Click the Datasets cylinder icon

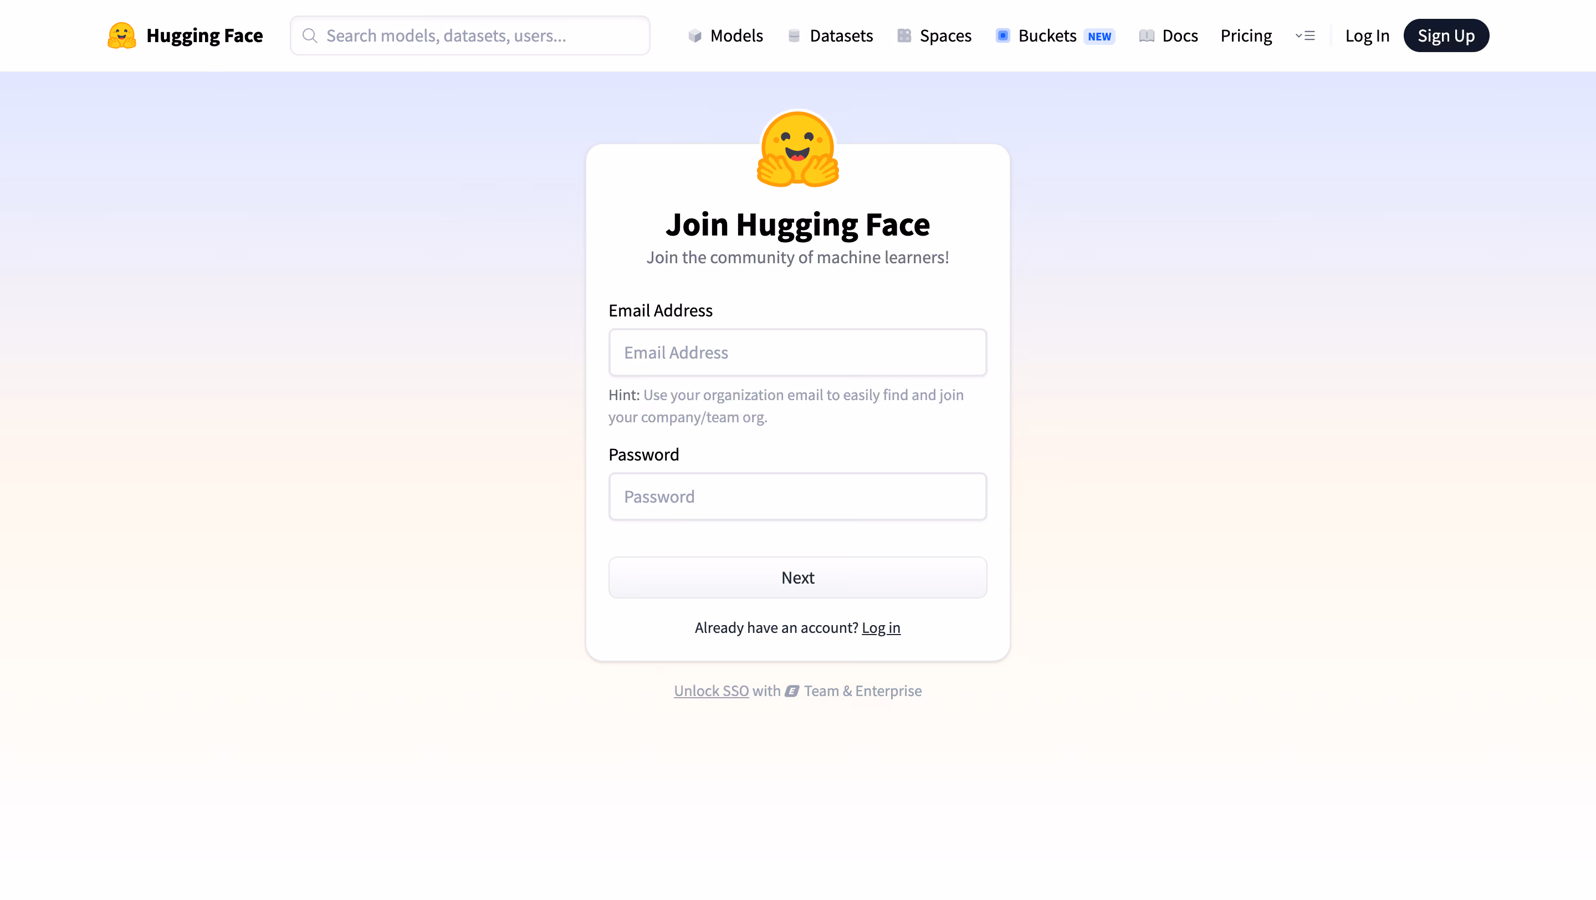point(794,36)
